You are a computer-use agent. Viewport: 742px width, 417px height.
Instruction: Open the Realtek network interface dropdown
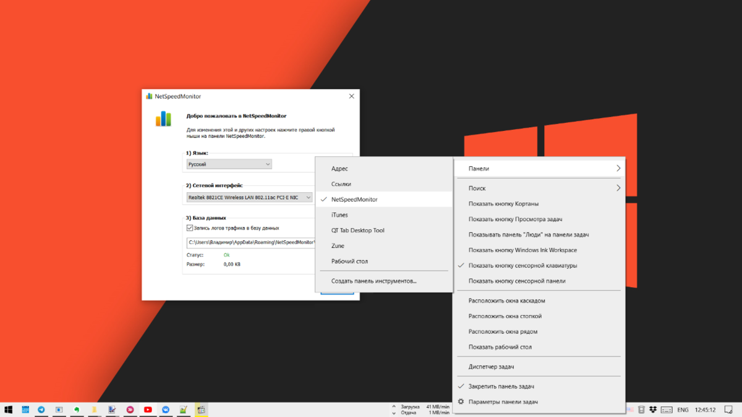click(250, 198)
